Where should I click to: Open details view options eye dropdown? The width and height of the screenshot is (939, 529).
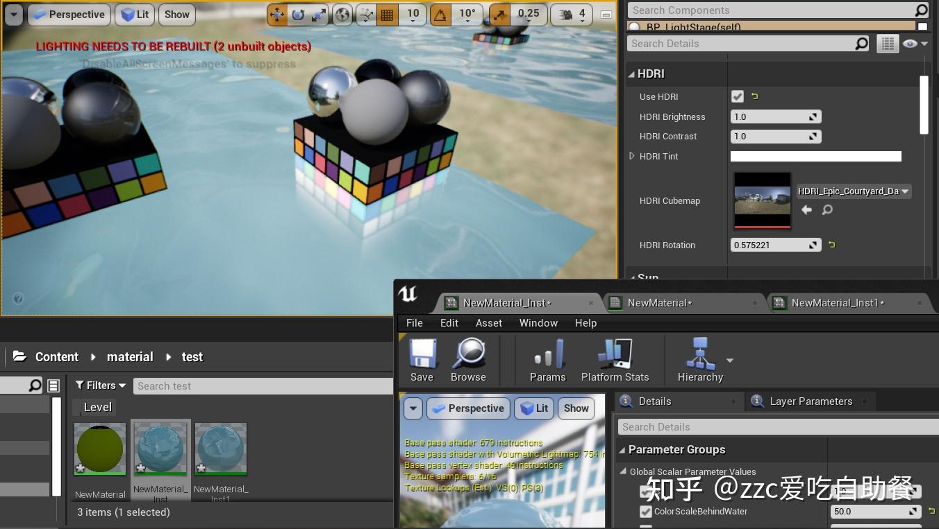(915, 44)
